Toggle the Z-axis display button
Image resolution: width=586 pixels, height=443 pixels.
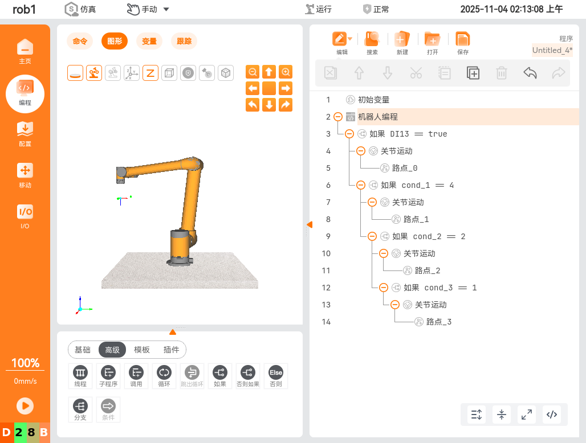[150, 73]
